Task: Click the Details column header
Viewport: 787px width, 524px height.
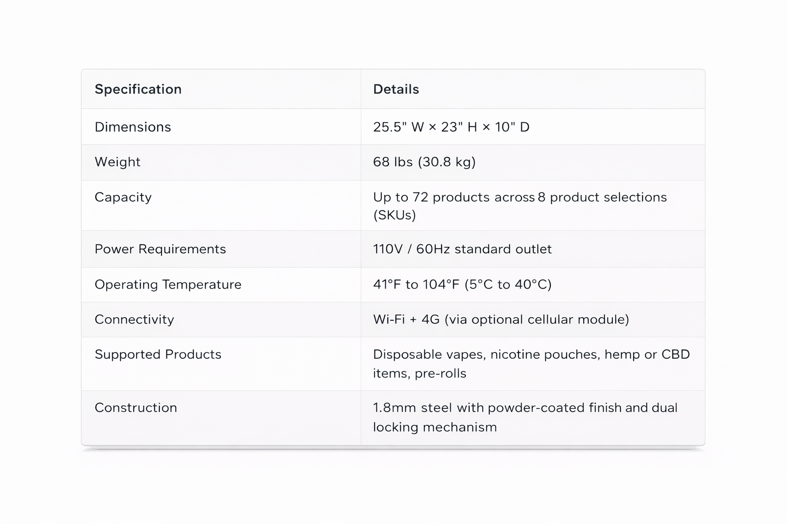Action: [396, 89]
